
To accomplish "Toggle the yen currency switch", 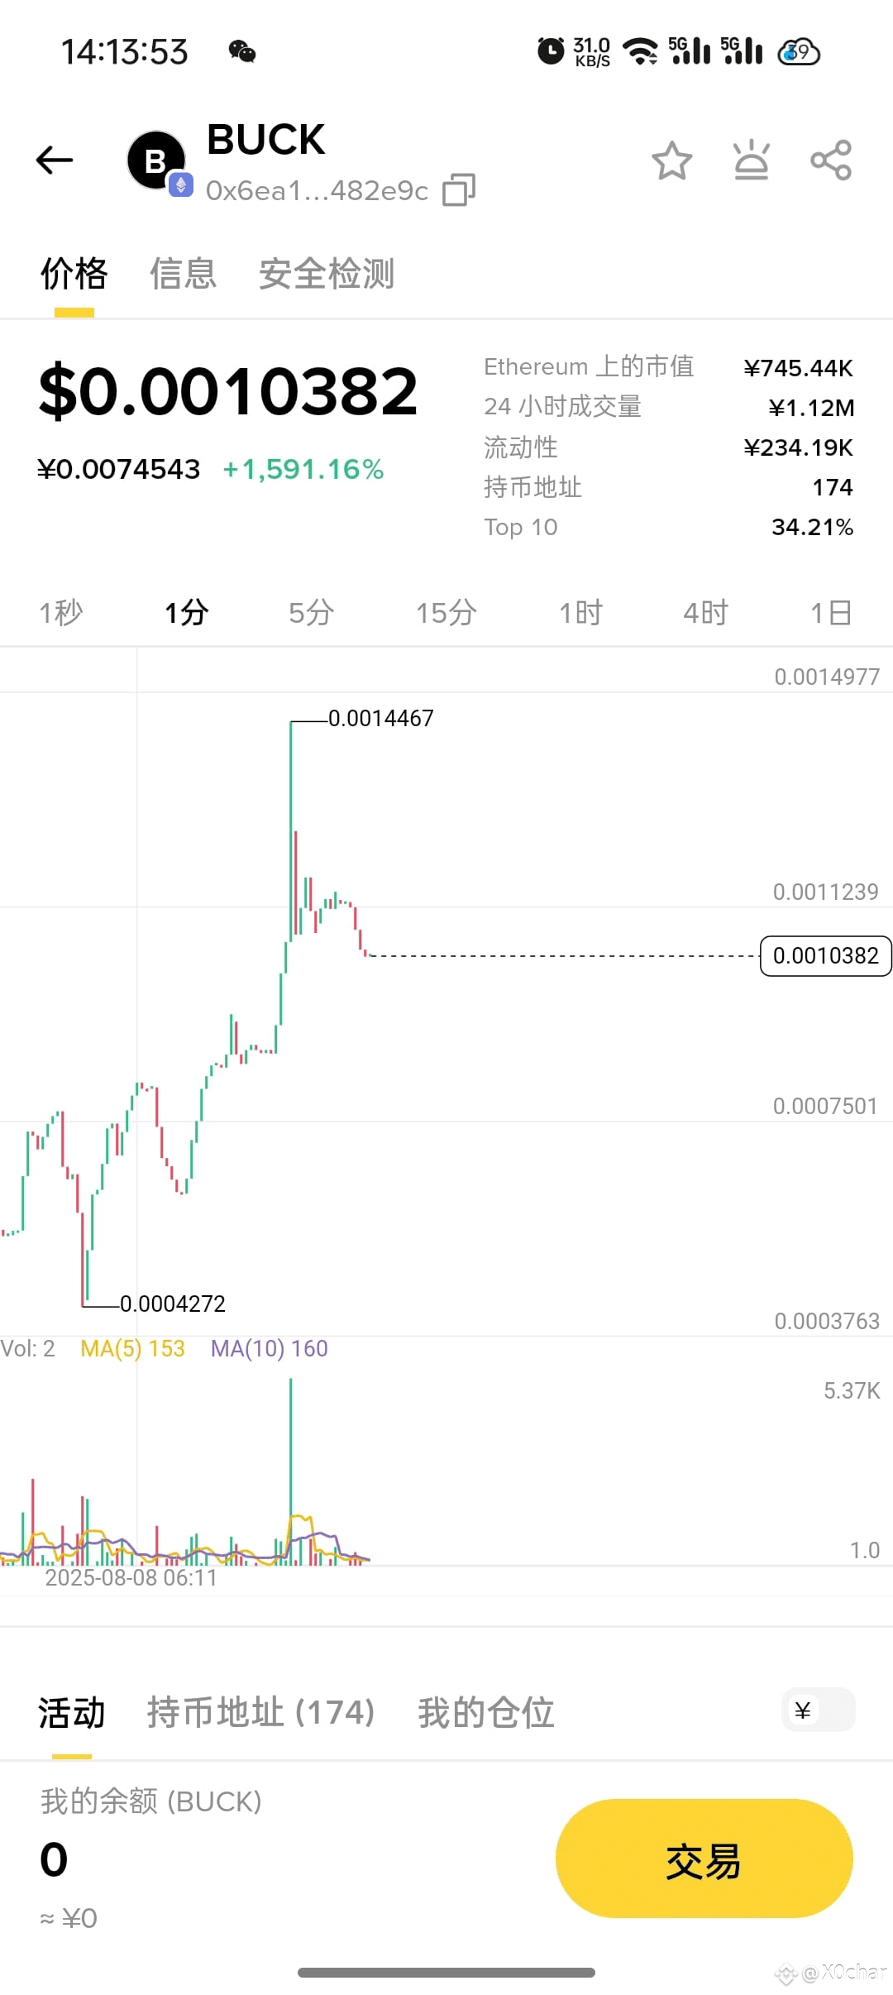I will click(818, 1710).
